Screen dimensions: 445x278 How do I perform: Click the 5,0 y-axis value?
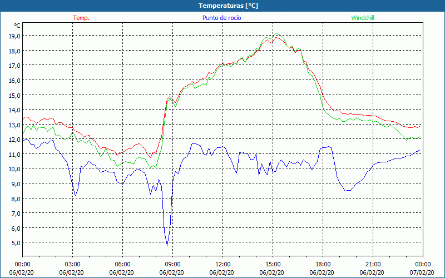point(16,243)
